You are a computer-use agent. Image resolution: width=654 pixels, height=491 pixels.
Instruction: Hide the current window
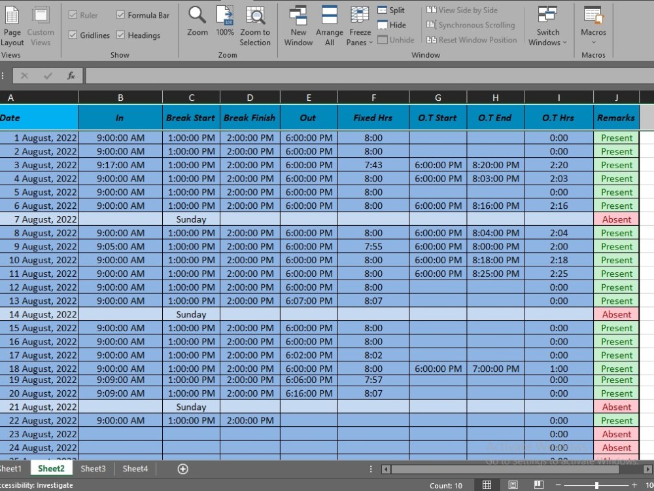tap(391, 25)
